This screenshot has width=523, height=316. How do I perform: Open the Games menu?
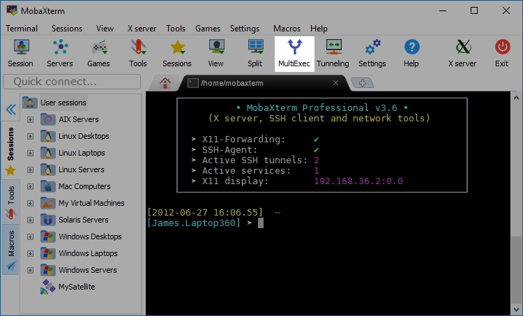208,29
